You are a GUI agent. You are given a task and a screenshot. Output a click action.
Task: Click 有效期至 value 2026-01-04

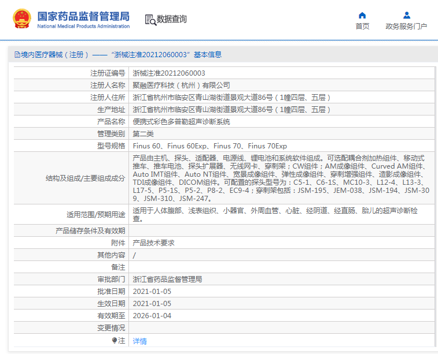(x=152, y=316)
